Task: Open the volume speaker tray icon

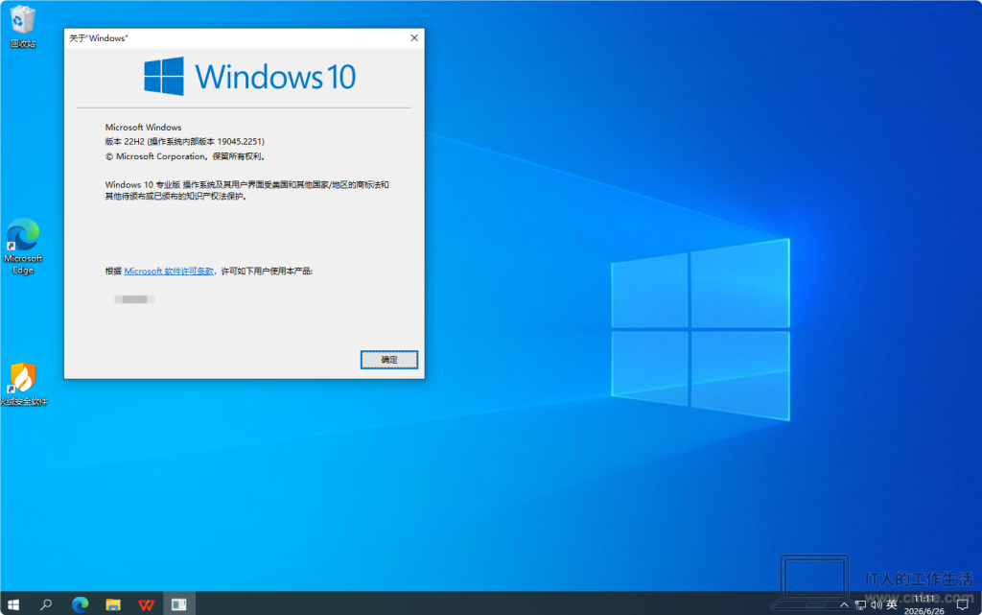Action: [877, 605]
